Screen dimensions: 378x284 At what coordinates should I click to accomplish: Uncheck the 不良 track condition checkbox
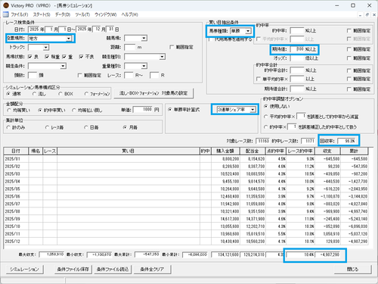tap(81, 57)
